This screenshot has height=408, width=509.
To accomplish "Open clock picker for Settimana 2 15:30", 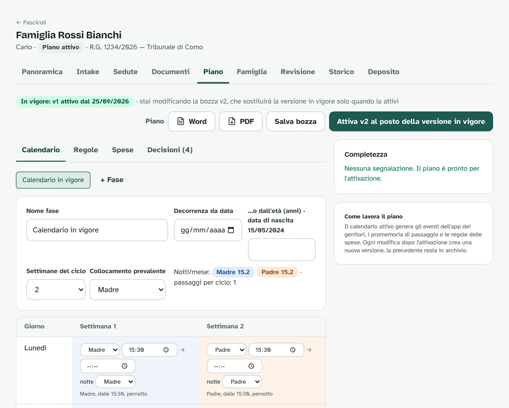I will coord(293,350).
